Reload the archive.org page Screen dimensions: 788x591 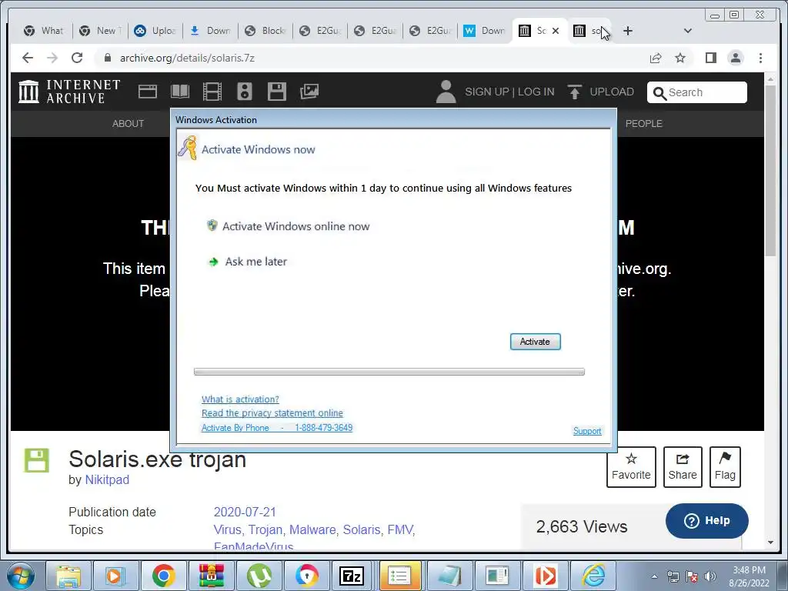(77, 58)
